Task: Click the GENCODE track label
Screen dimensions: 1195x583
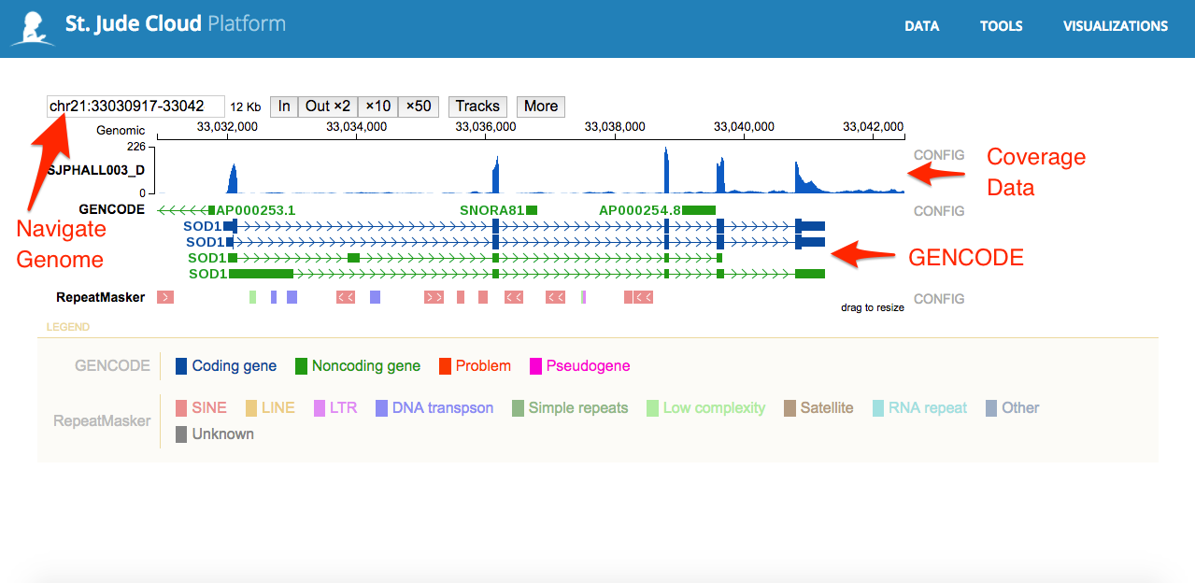Action: coord(112,209)
